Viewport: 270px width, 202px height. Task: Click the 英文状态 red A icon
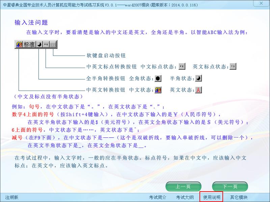tap(198, 90)
